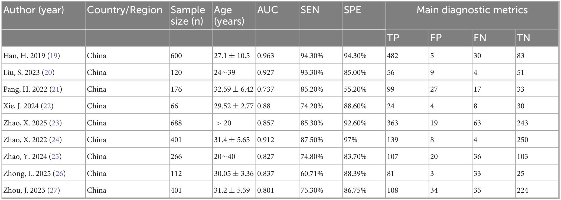The height and width of the screenshot is (200, 561).
Task: Select the TP sub-column header
Action: tap(393, 38)
